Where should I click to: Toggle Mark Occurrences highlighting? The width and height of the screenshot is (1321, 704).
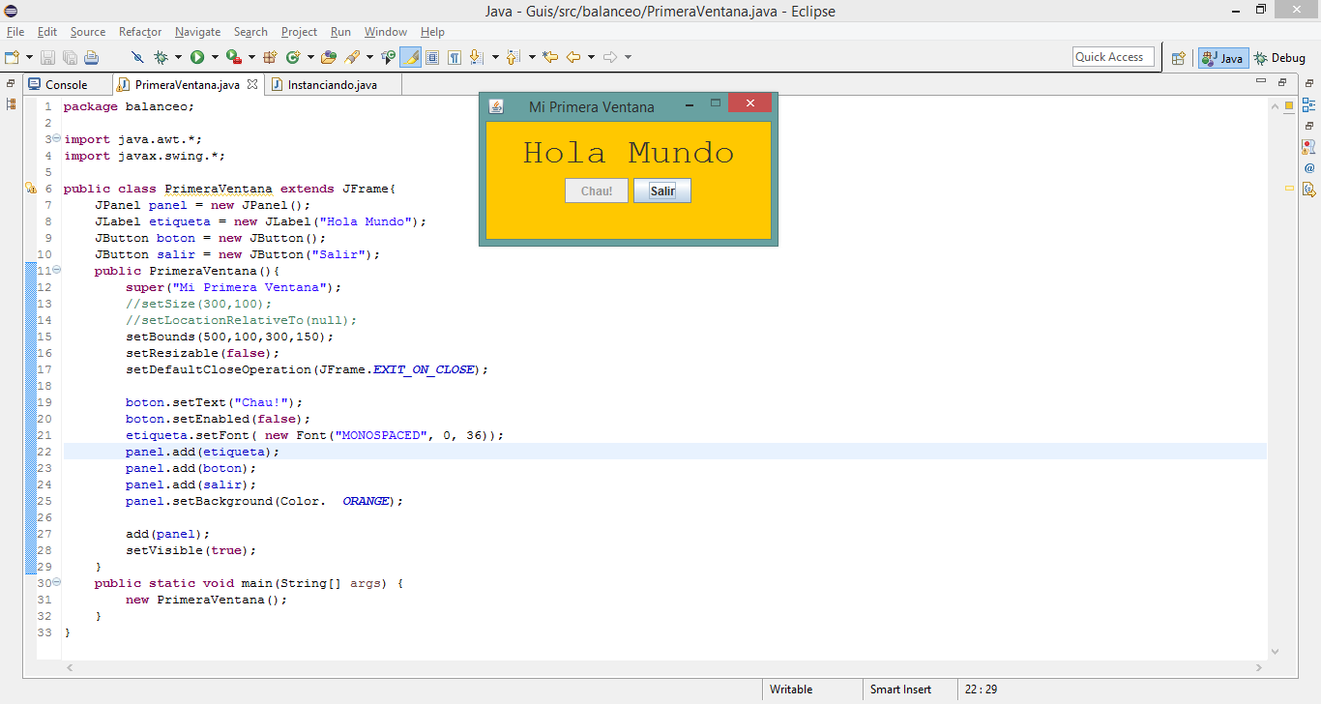(x=412, y=57)
